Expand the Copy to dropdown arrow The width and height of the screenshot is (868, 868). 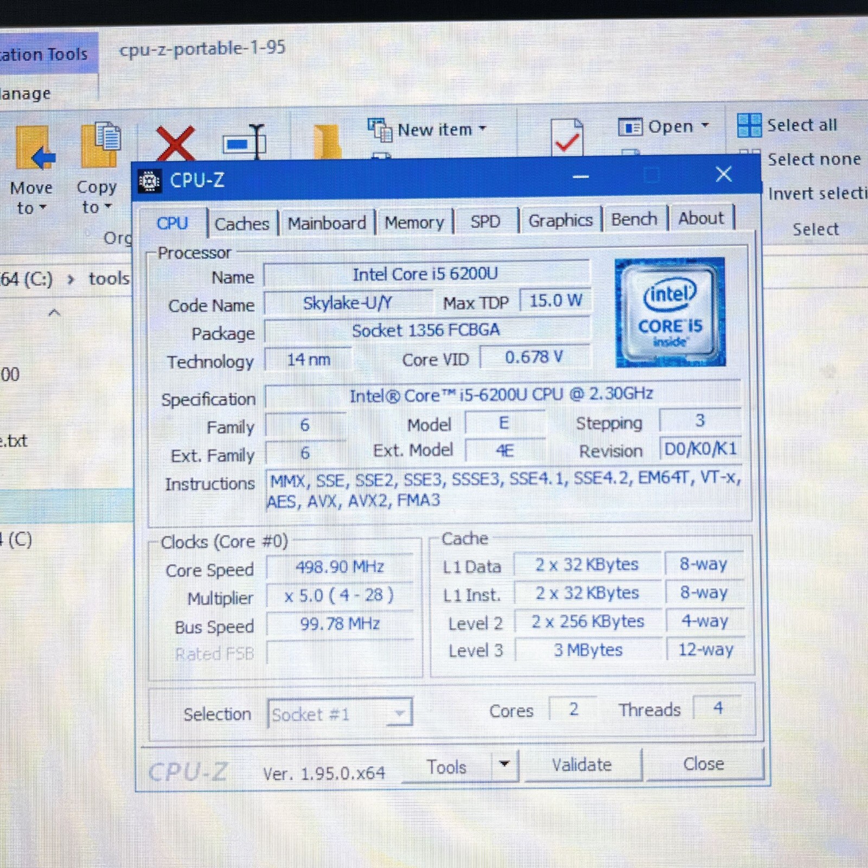coord(108,207)
